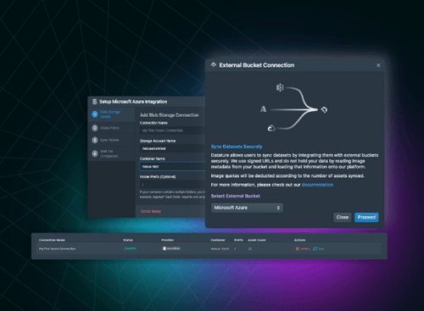
Task: Click the Cancel Setup link
Action: coord(151,211)
